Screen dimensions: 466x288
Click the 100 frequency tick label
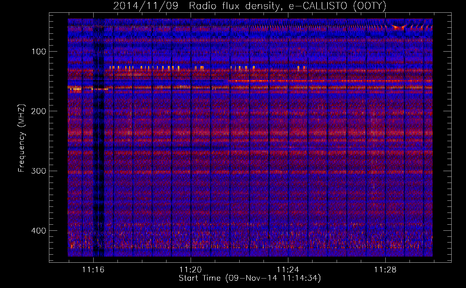click(39, 52)
